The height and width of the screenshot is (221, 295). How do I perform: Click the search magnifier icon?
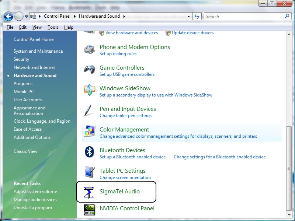point(287,16)
